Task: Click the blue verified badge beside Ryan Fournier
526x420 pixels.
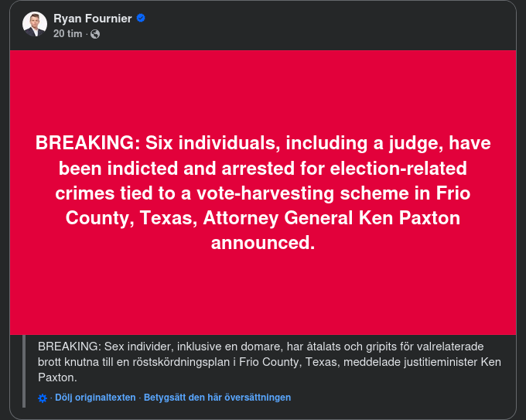Action: pyautogui.click(x=141, y=18)
